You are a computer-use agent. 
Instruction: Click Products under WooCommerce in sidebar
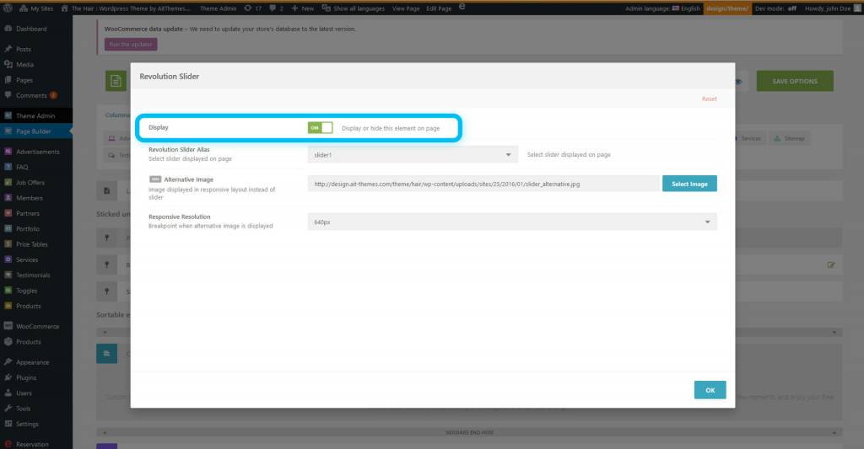28,342
